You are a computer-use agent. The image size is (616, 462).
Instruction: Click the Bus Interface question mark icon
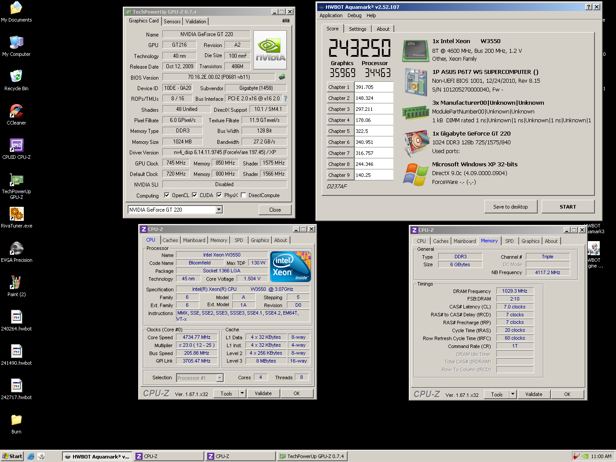pyautogui.click(x=285, y=99)
